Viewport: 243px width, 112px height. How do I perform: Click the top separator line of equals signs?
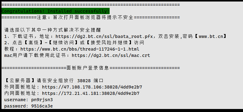click(91, 5)
